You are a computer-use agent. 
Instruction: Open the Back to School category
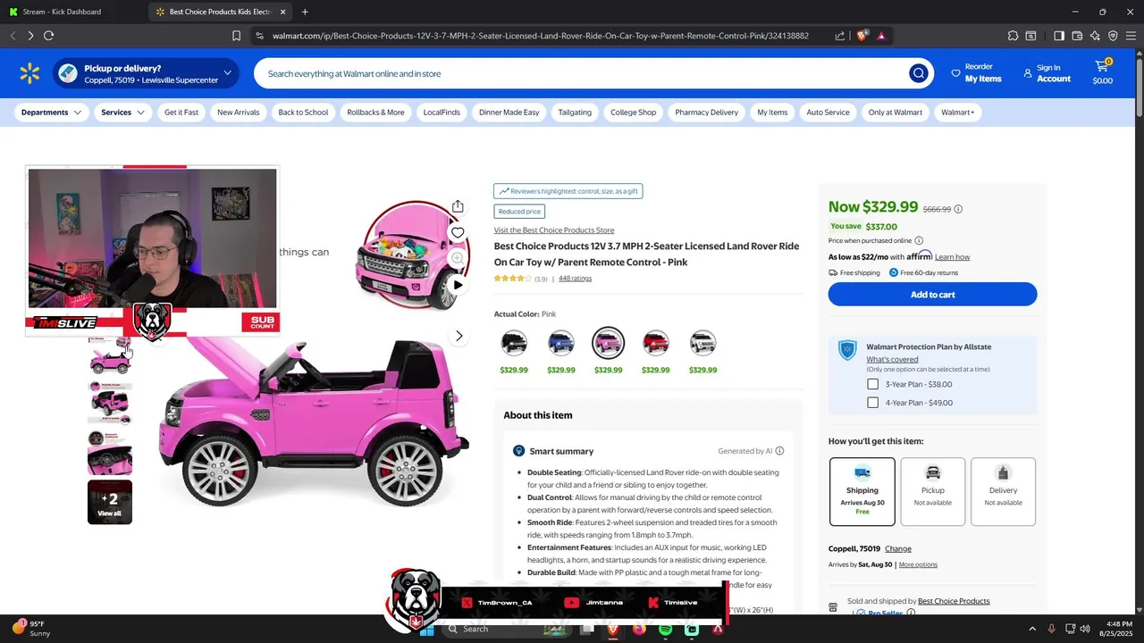tap(303, 113)
